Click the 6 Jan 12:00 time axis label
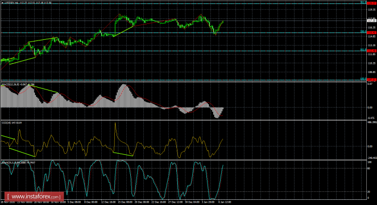This screenshot has height=205, width=377. tap(225, 202)
